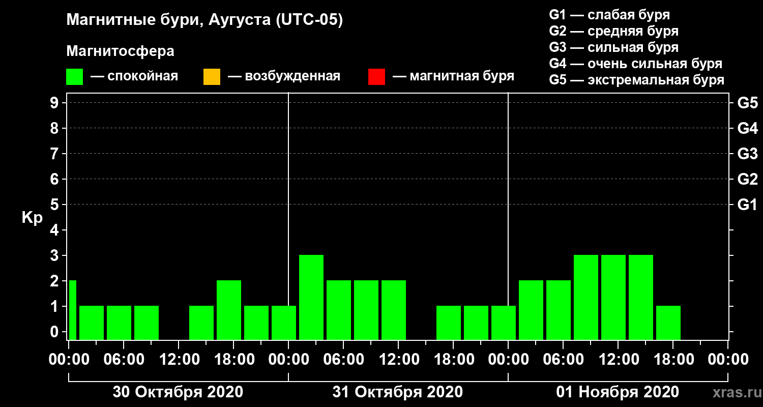The width and height of the screenshot is (763, 407).
Task: Click legend line 'G5 — экстремальная буря'
Action: pyautogui.click(x=636, y=80)
